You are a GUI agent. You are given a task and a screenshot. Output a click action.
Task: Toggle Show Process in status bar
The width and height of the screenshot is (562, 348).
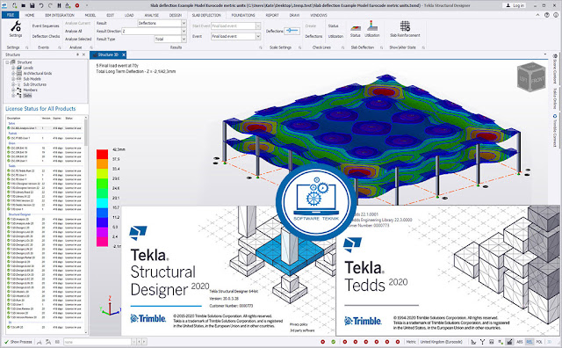[18, 342]
